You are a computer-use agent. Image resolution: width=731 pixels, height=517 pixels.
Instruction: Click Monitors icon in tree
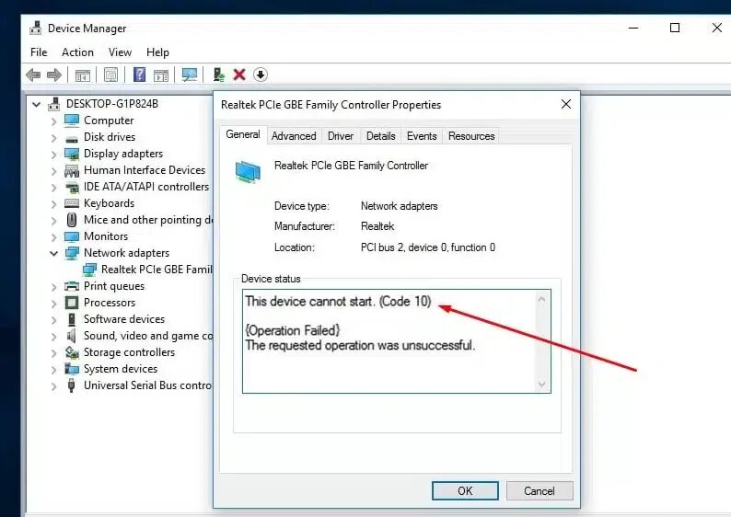coord(72,236)
